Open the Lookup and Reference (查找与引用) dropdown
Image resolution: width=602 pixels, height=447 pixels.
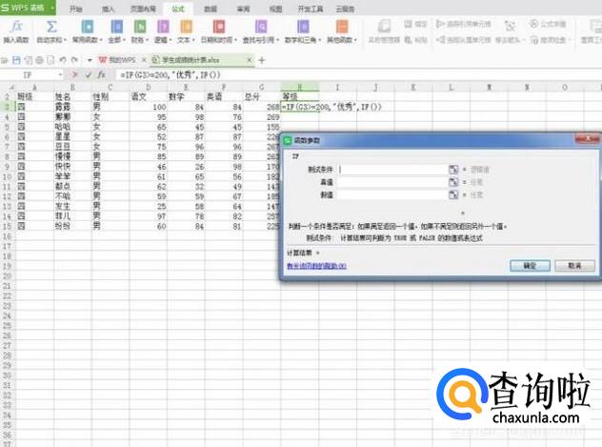261,31
